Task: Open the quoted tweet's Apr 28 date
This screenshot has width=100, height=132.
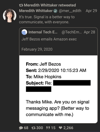Action: 89,32
